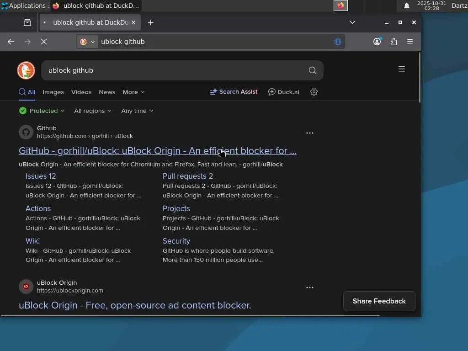Open the tab list view icon
This screenshot has width=468, height=351.
(27, 23)
